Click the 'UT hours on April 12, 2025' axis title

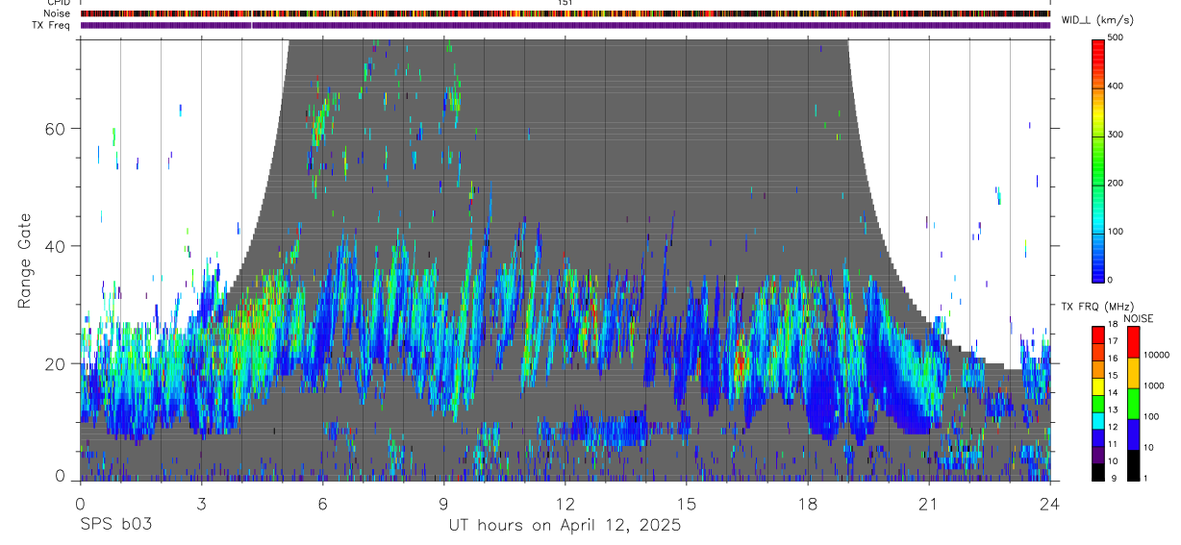point(565,526)
